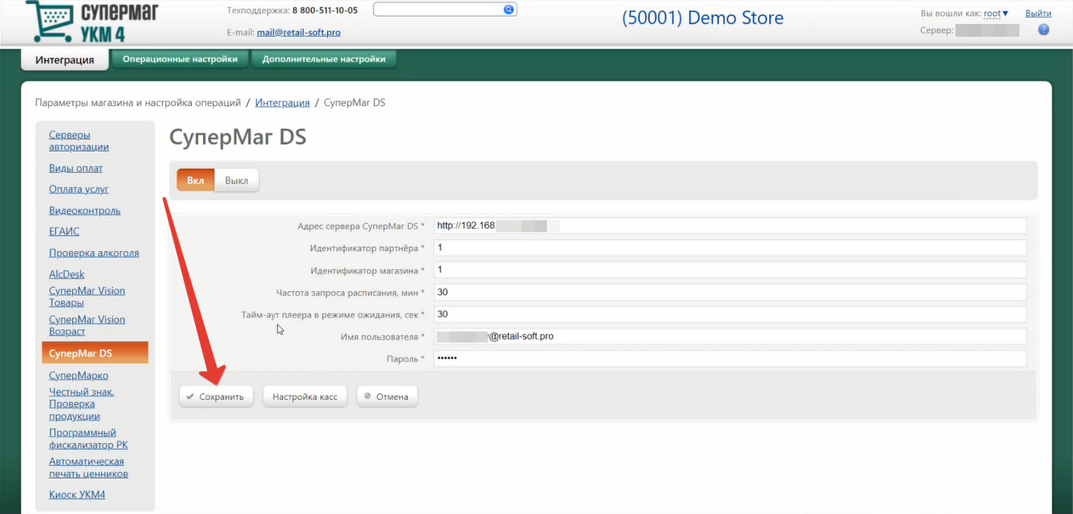Click checkmark icon on Сохранить button
This screenshot has width=1073, height=514.
tap(190, 396)
